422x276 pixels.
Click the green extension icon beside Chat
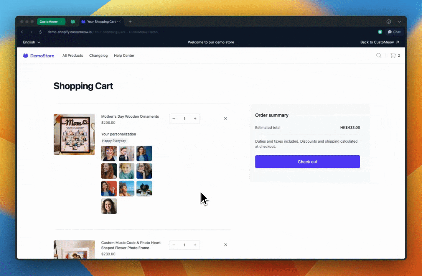click(380, 32)
